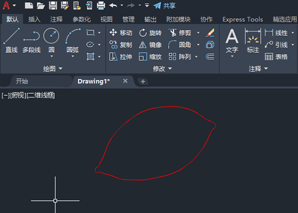Activate the Rotate (旋转) tool
This screenshot has width=298, height=213.
150,32
